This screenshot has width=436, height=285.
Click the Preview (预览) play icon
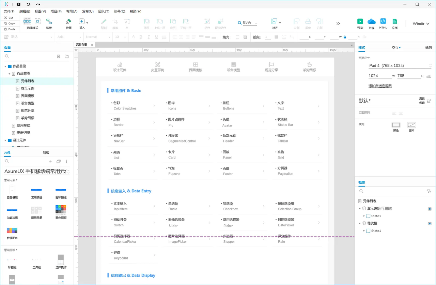pyautogui.click(x=360, y=21)
